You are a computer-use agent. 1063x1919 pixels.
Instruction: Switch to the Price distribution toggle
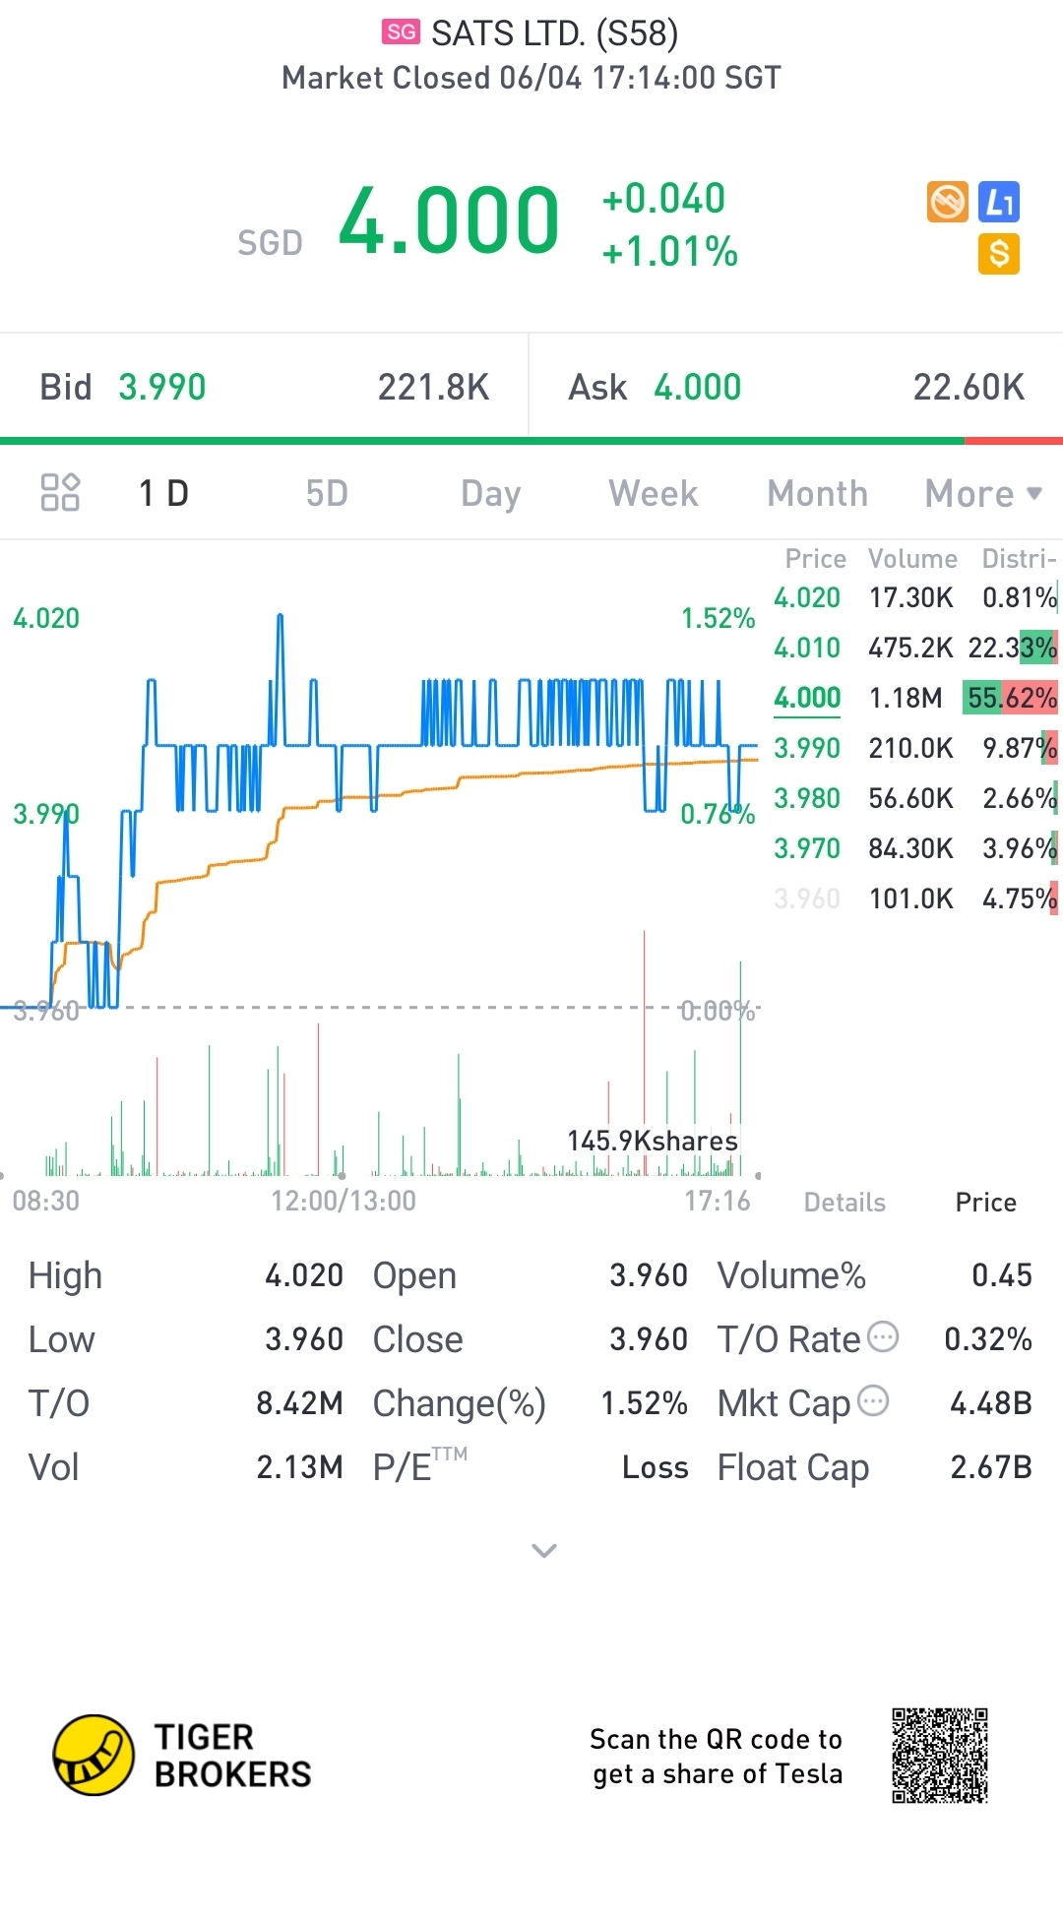pos(985,1202)
